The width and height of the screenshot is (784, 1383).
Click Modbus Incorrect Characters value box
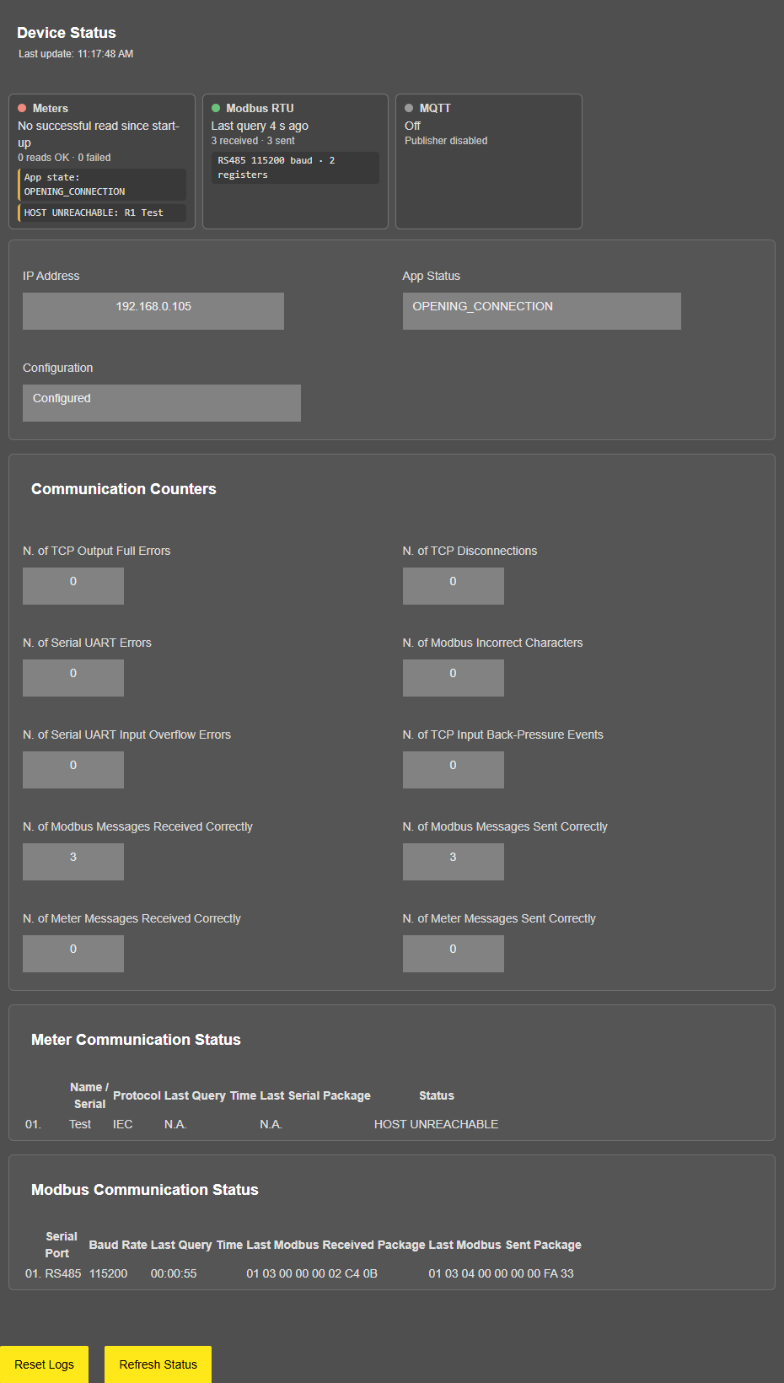click(454, 678)
